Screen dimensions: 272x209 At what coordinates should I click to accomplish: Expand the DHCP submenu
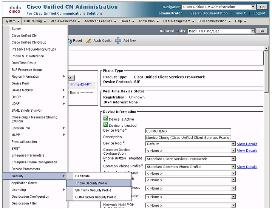(64, 97)
